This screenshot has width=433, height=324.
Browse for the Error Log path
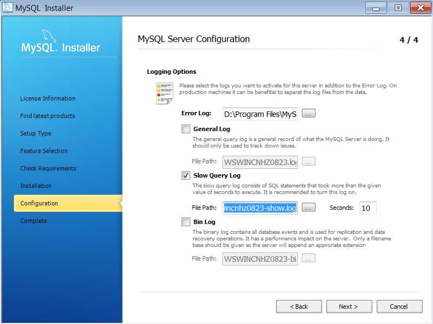tap(308, 114)
